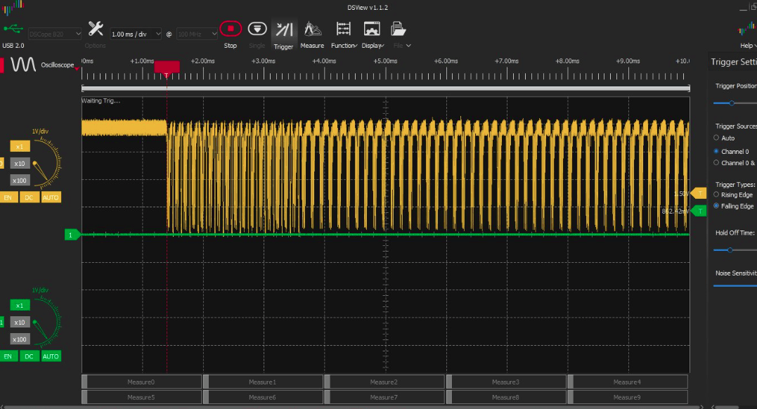
Task: Click the Measure0 result box
Action: pyautogui.click(x=141, y=382)
